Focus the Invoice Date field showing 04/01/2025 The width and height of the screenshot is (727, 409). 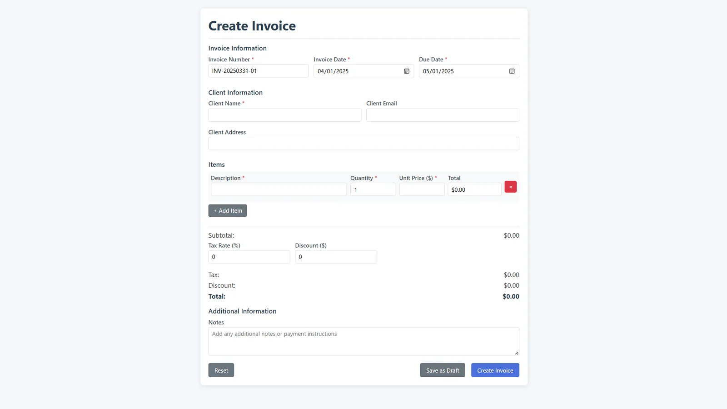pyautogui.click(x=363, y=71)
